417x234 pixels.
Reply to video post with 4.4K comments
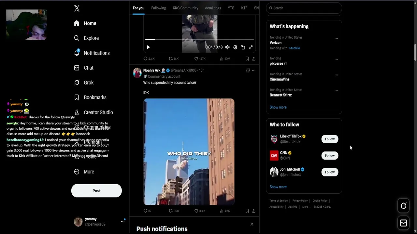click(149, 59)
